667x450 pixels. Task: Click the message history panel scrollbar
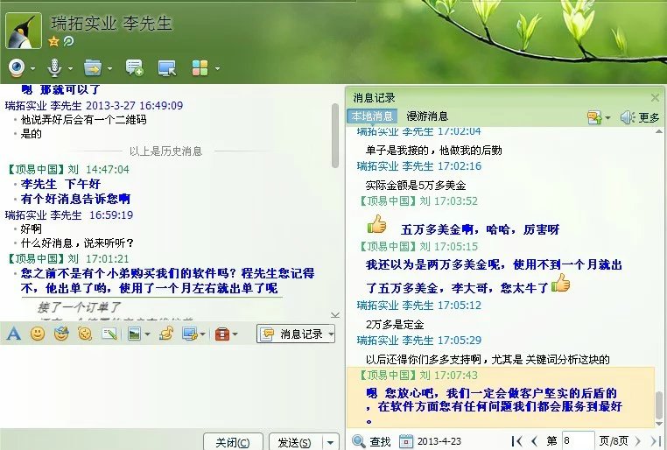659,405
